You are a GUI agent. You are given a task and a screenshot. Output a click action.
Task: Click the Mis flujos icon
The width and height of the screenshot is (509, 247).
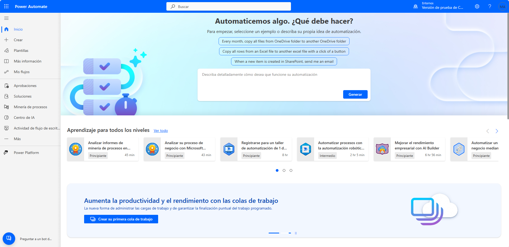6,72
